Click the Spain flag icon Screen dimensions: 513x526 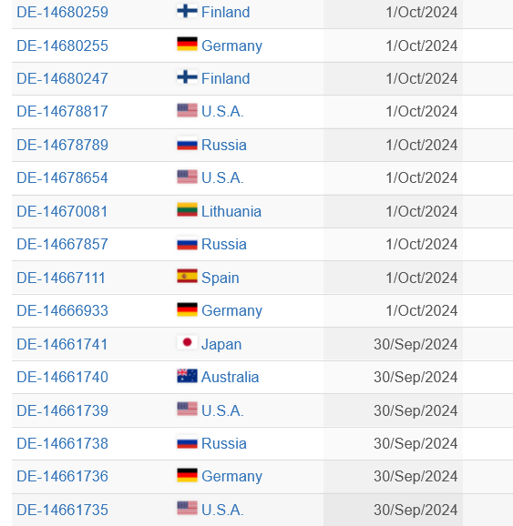click(187, 277)
